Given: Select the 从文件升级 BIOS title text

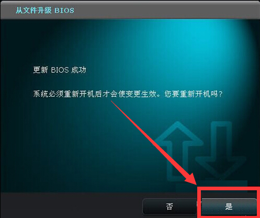Looking at the screenshot, I should click(x=45, y=10).
